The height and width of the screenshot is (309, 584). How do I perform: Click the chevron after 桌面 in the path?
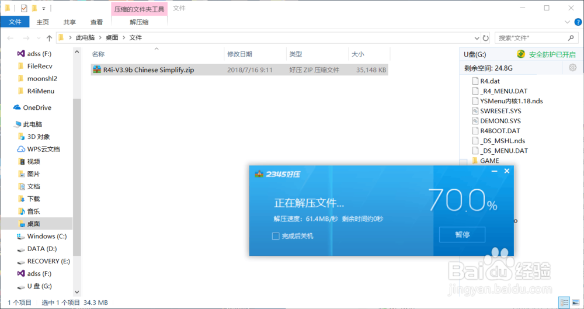(124, 37)
